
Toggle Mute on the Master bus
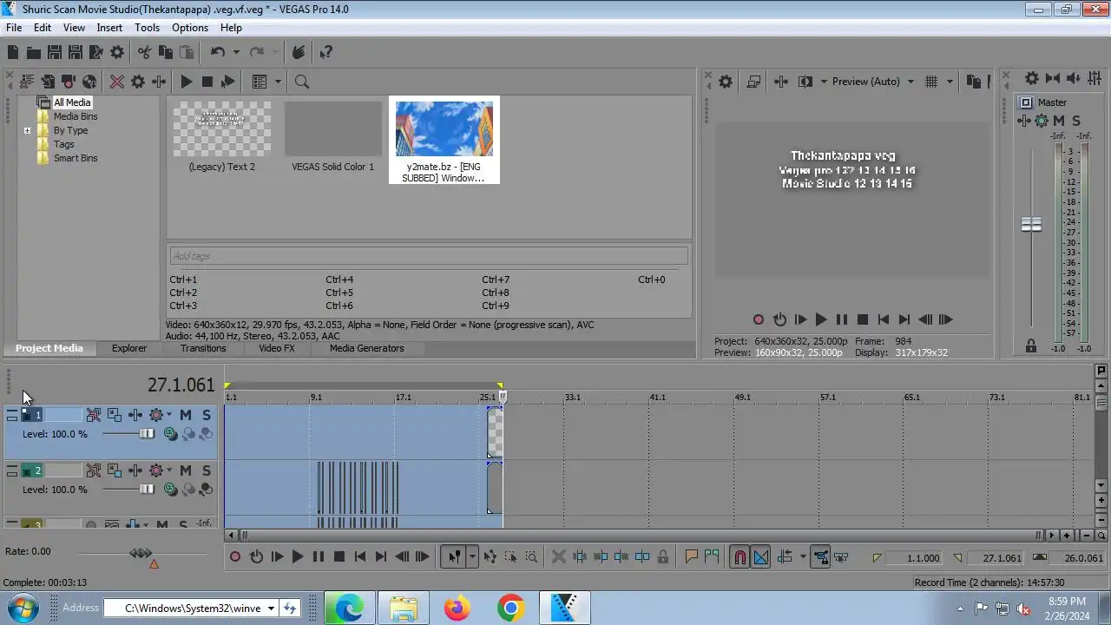click(x=1059, y=121)
